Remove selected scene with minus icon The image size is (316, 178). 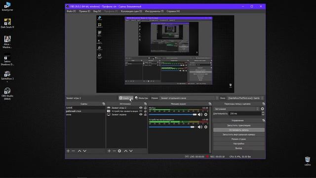pyautogui.click(x=74, y=151)
